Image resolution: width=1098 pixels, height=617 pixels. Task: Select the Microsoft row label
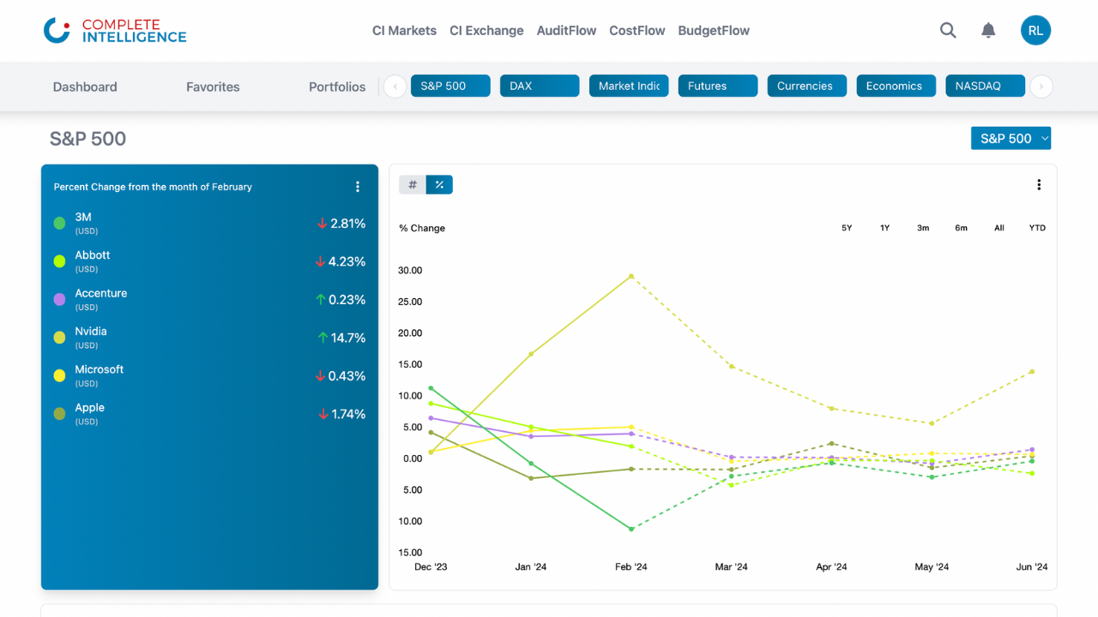tap(100, 369)
